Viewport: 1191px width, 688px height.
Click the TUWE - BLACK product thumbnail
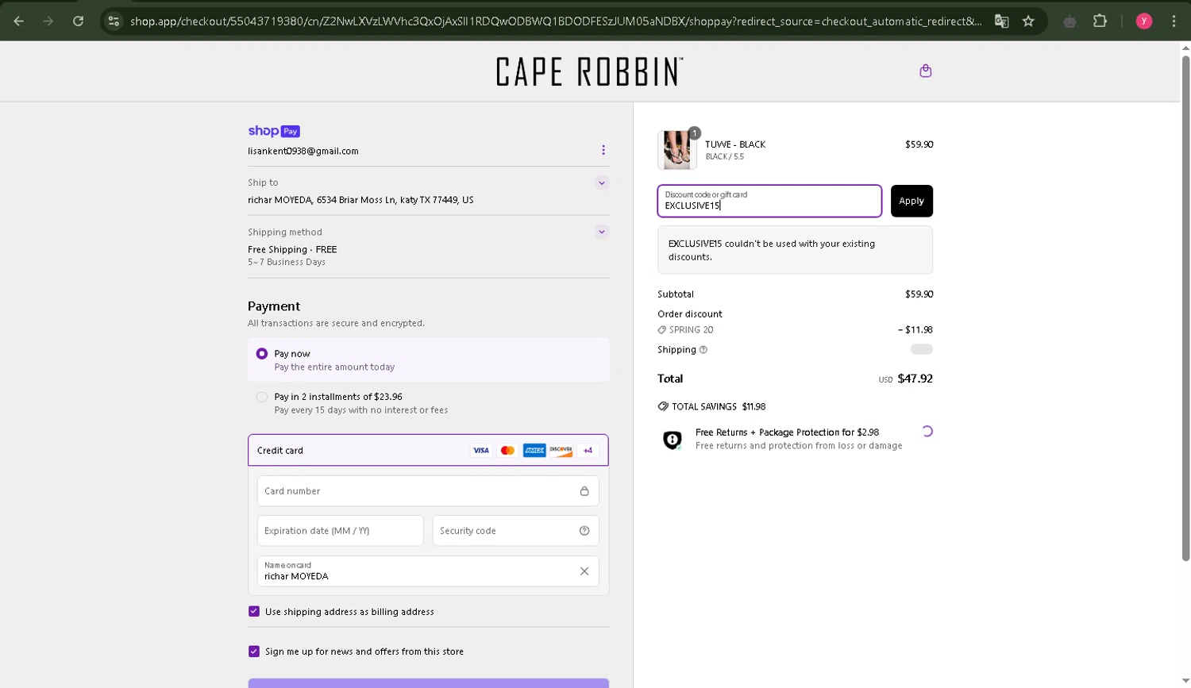pyautogui.click(x=676, y=150)
